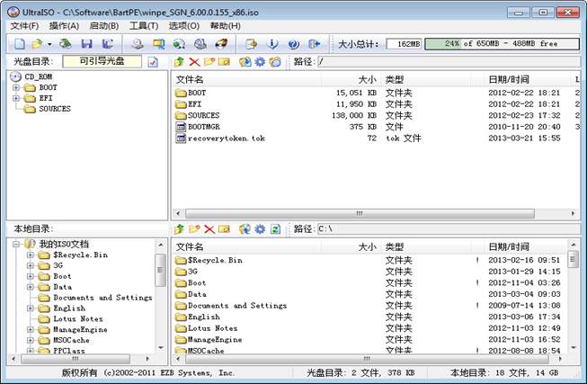Open the 文件(F) menu
Image resolution: width=587 pixels, height=384 pixels.
pos(24,25)
